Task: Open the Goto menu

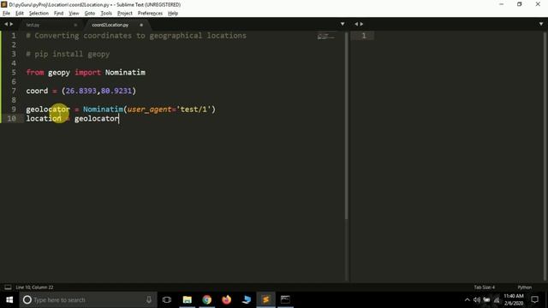Action: point(89,14)
